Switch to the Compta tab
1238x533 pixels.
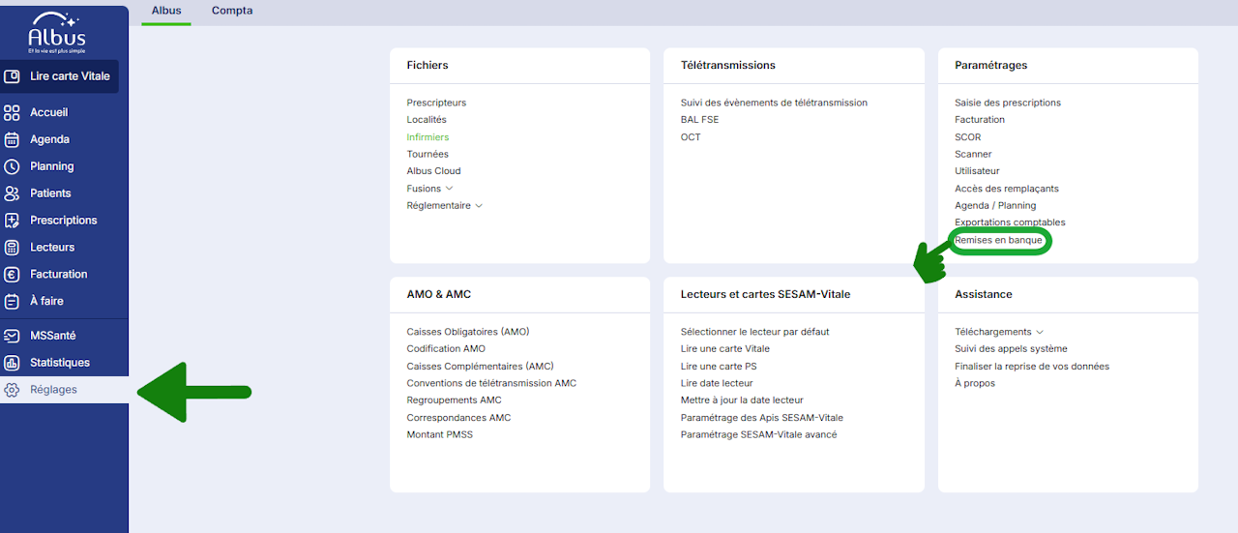[232, 11]
